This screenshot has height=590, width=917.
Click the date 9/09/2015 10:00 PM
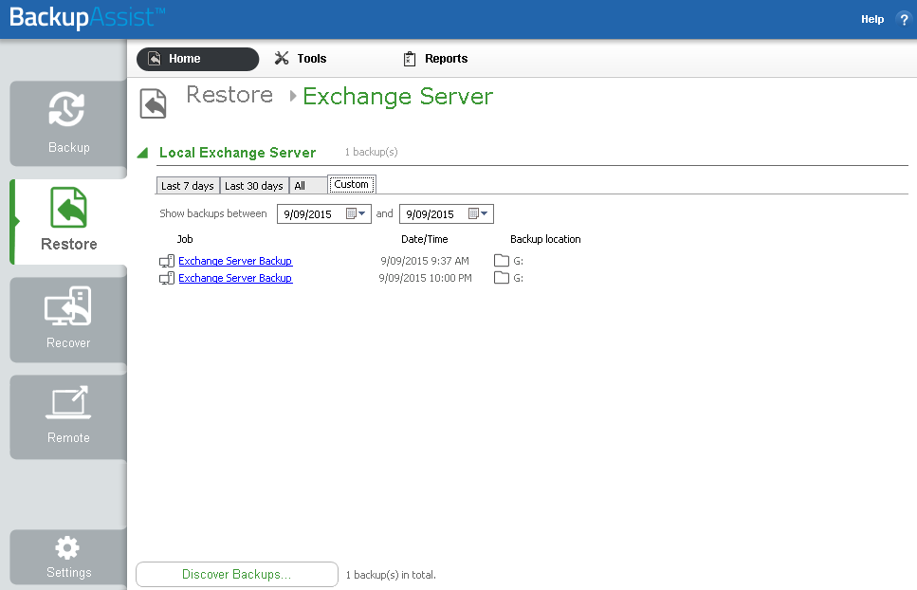point(425,278)
